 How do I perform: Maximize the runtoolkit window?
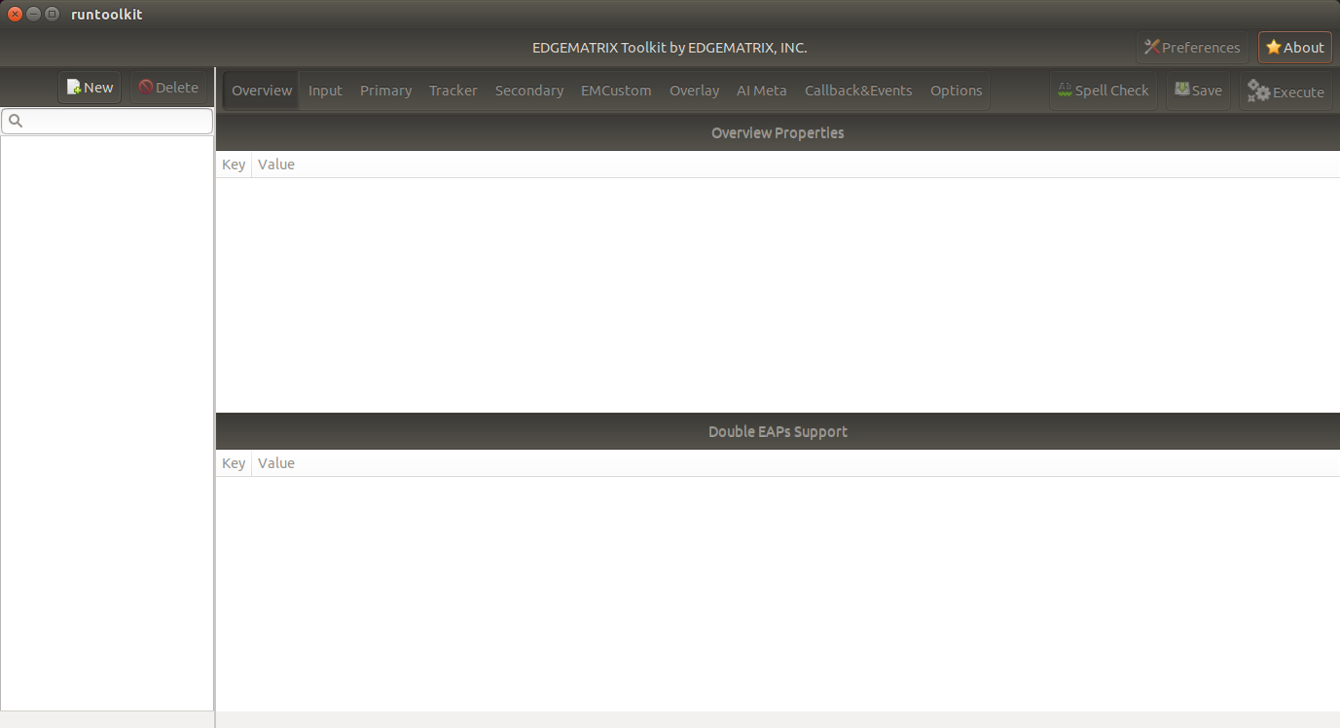52,14
